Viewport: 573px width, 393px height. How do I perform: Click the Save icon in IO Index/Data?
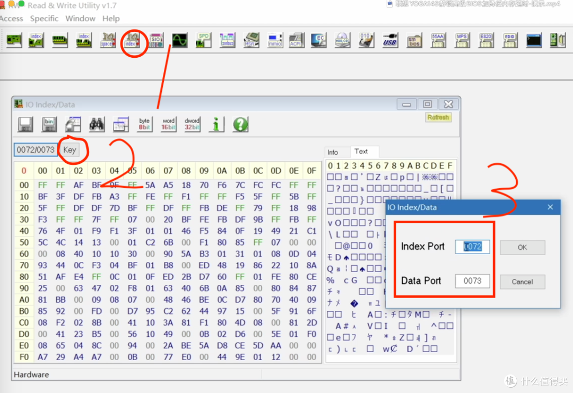click(x=25, y=124)
